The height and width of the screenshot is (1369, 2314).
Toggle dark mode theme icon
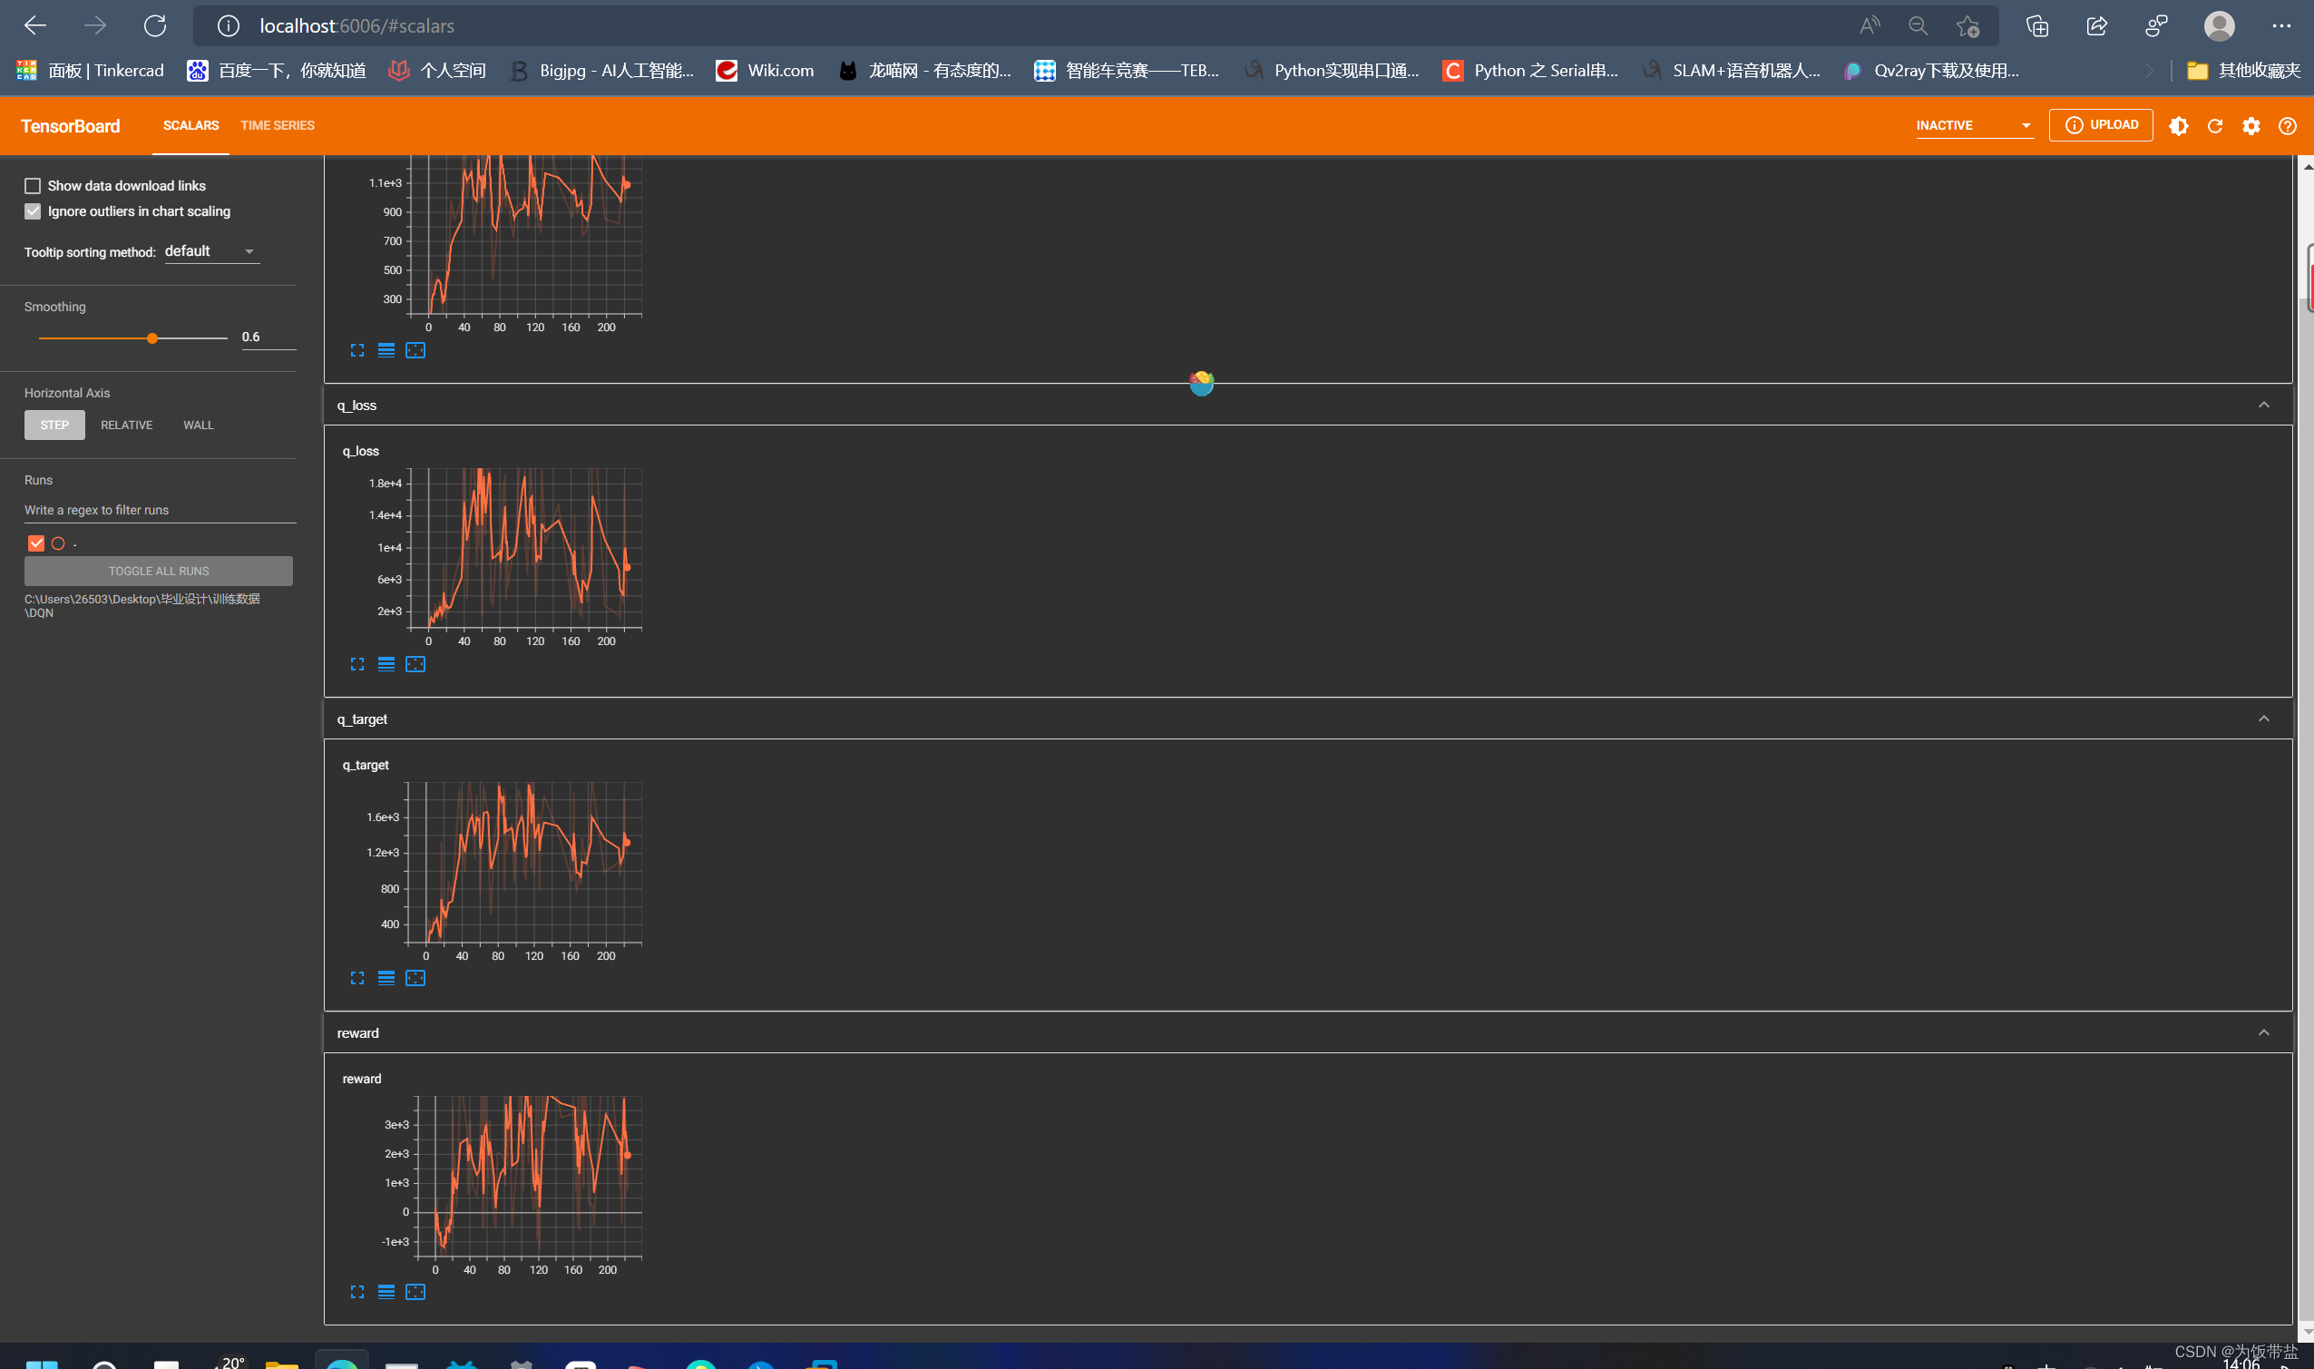tap(2179, 125)
